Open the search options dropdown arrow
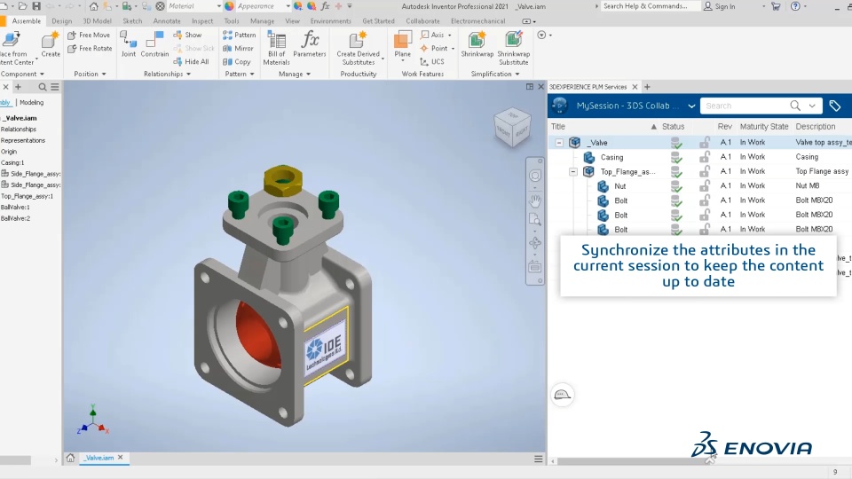This screenshot has width=852, height=479. pyautogui.click(x=812, y=106)
